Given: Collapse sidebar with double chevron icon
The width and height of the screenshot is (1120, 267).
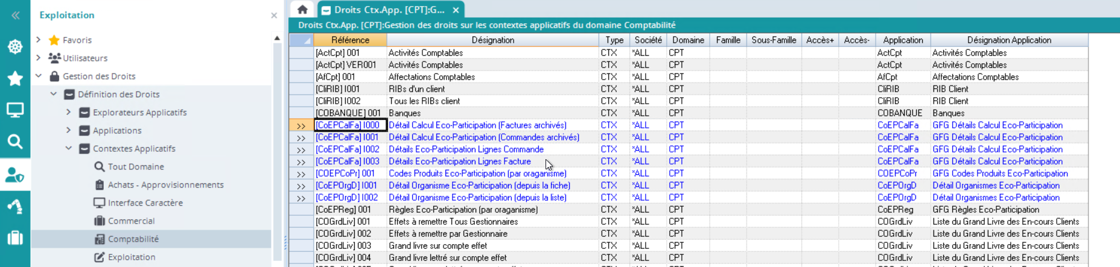Looking at the screenshot, I should 15,16.
